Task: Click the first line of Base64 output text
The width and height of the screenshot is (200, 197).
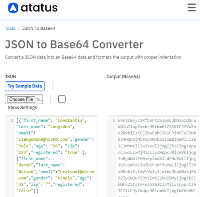Action: pos(157,120)
